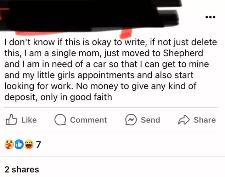Image resolution: width=225 pixels, height=177 pixels.
Task: Click the text 'looking for work'
Action: [x=38, y=86]
